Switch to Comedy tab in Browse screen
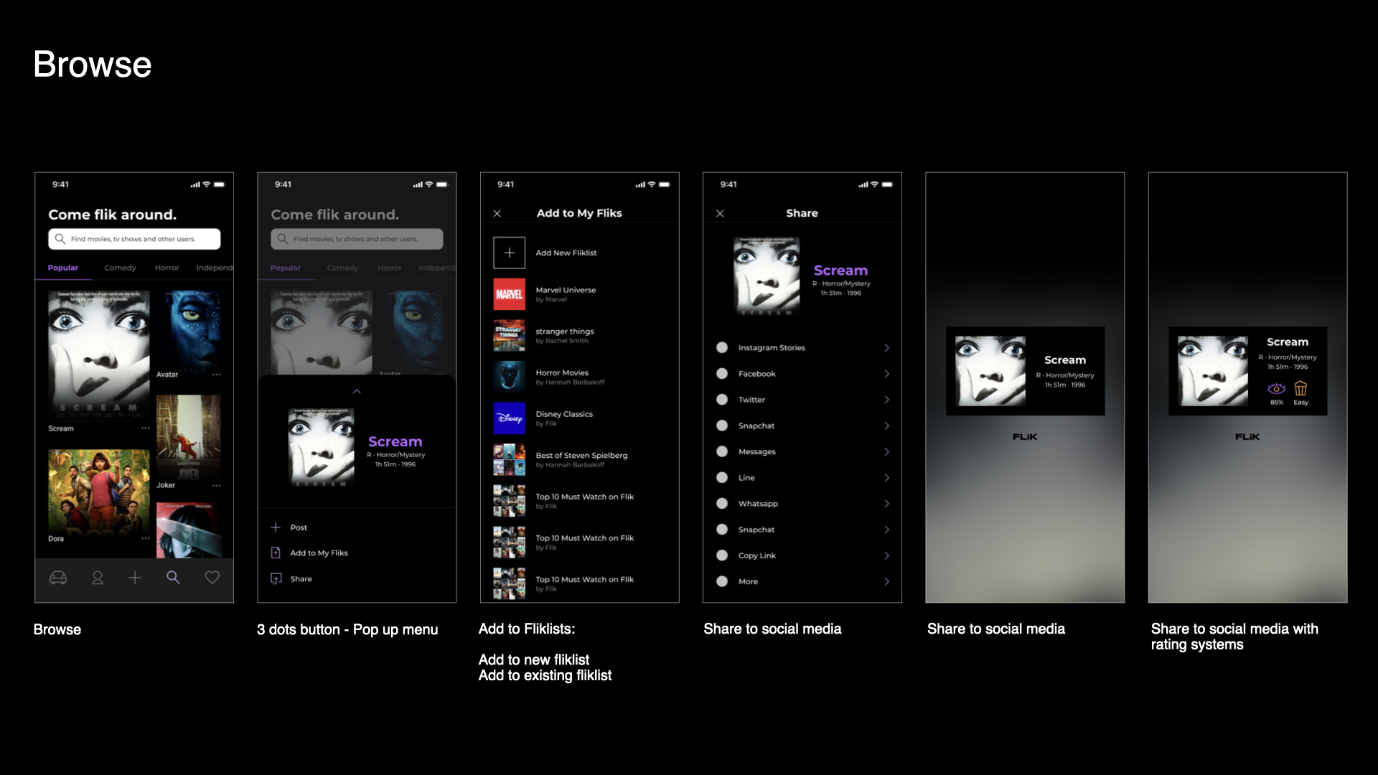Screen dimensions: 1378x775 pyautogui.click(x=120, y=268)
